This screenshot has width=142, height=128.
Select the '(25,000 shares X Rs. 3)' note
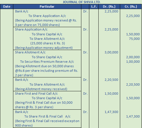48,43
